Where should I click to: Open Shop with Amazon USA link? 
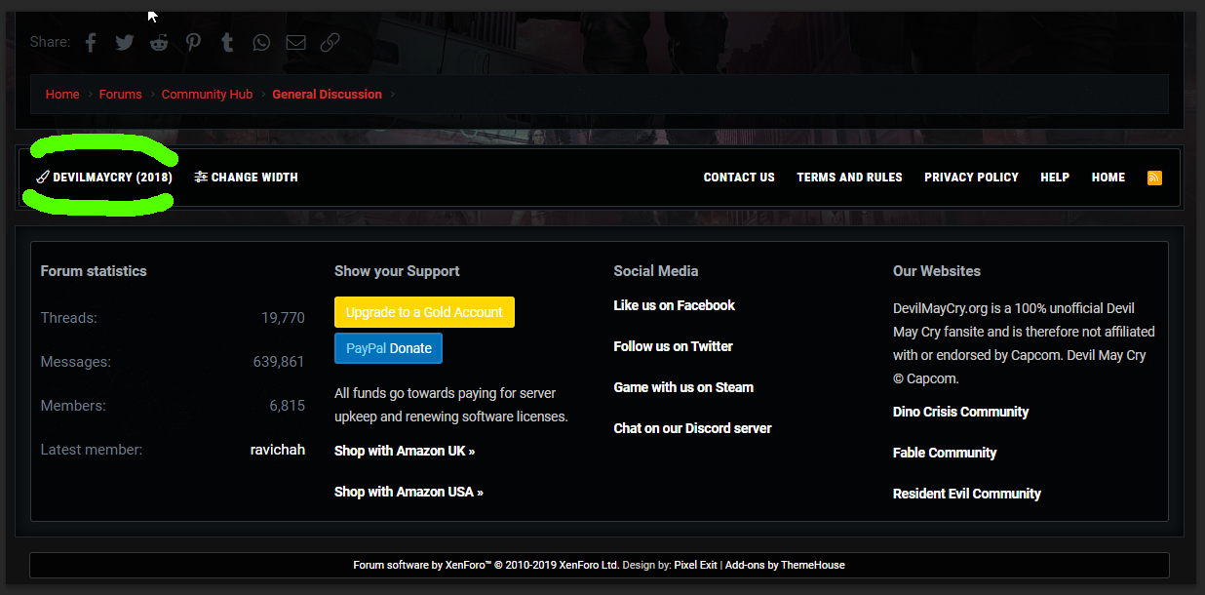[408, 493]
